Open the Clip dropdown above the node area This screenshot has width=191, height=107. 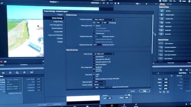point(138,4)
